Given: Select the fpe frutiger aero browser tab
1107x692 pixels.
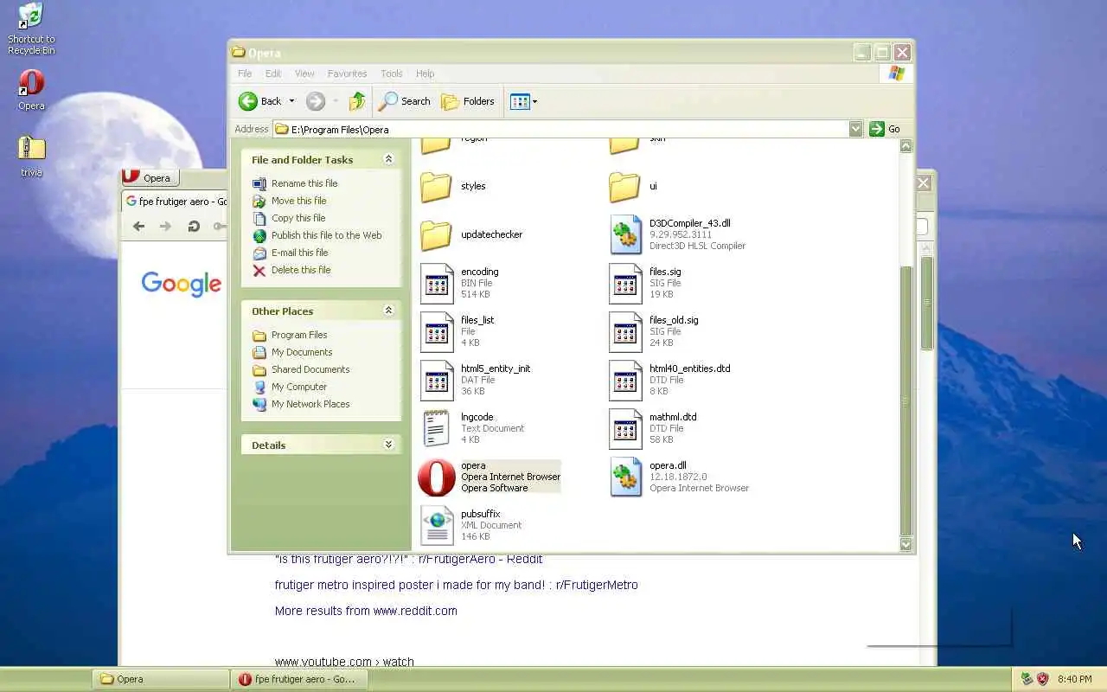Looking at the screenshot, I should (176, 201).
